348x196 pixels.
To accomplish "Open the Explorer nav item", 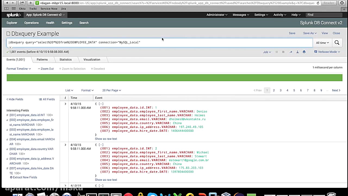I will click(x=12, y=23).
